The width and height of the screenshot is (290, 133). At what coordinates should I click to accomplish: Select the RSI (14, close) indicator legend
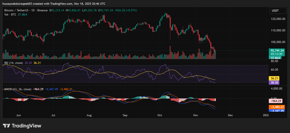tap(13, 63)
